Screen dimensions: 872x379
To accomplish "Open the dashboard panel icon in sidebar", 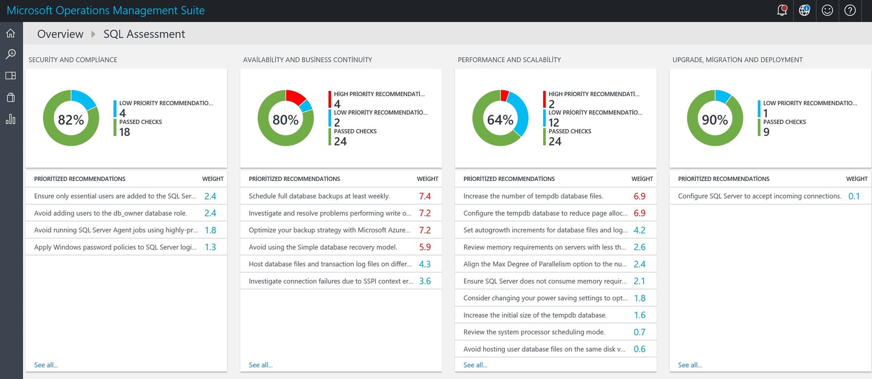I will click(10, 76).
